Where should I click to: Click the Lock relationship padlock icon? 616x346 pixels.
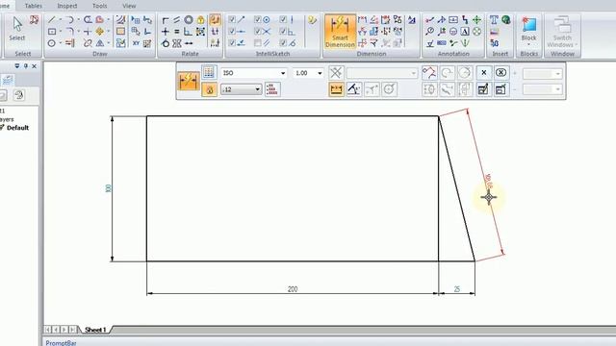201,19
